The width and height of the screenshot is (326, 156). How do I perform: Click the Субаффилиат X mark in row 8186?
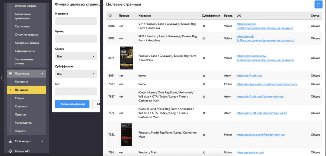point(204,26)
